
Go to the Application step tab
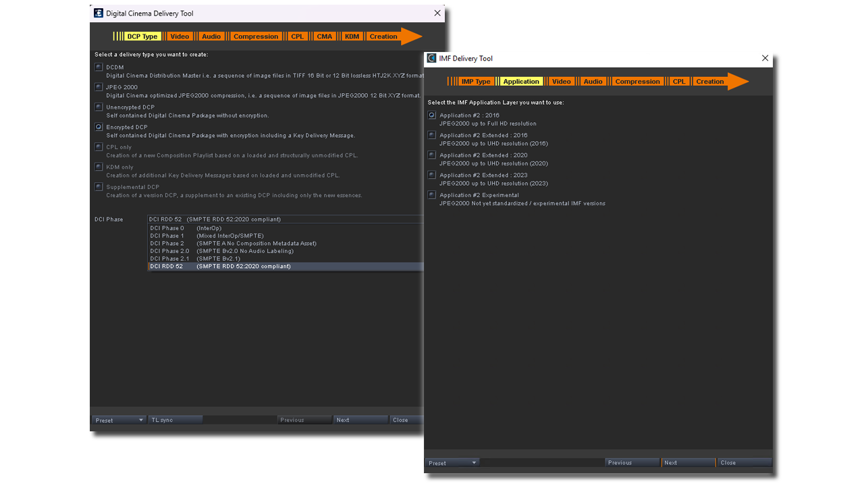coord(522,82)
